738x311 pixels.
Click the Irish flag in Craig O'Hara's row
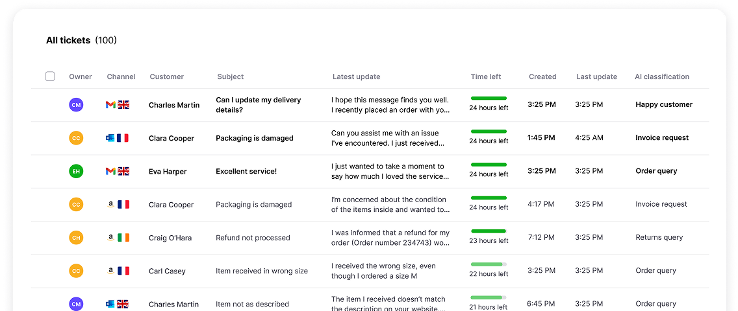coord(123,238)
